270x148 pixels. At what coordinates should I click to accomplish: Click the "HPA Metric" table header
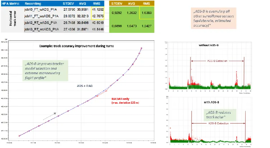[x=10, y=4]
